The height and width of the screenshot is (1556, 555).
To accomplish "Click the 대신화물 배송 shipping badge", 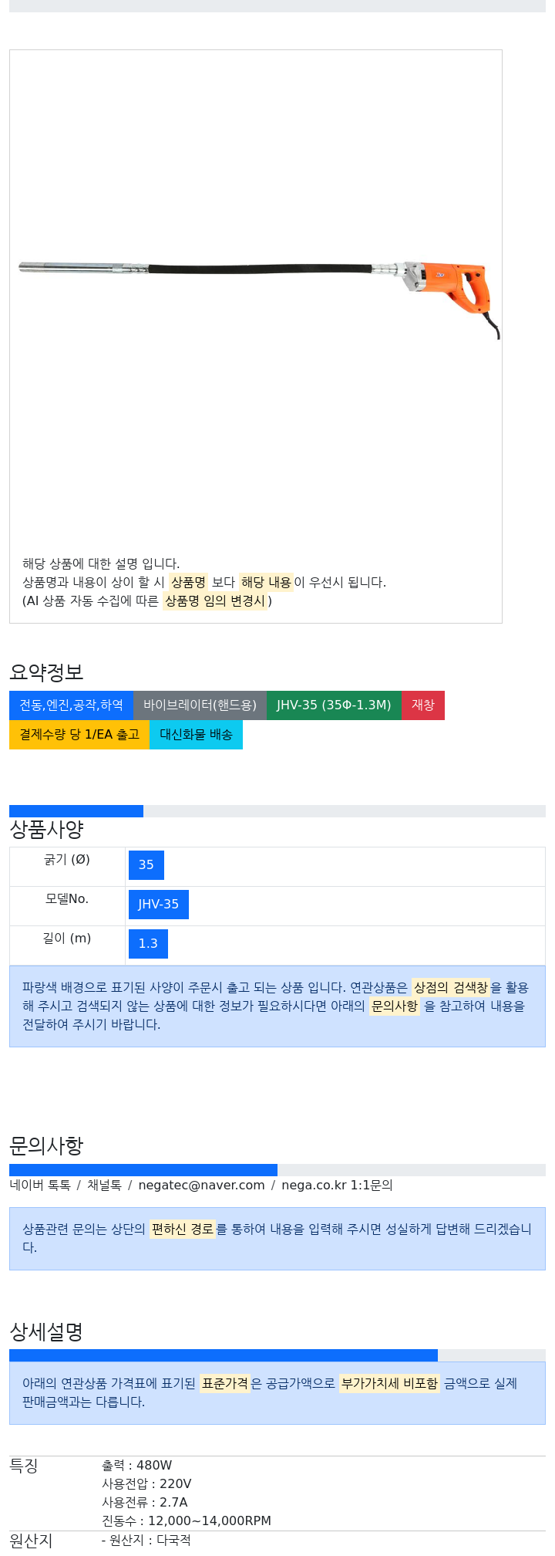I will (x=196, y=735).
